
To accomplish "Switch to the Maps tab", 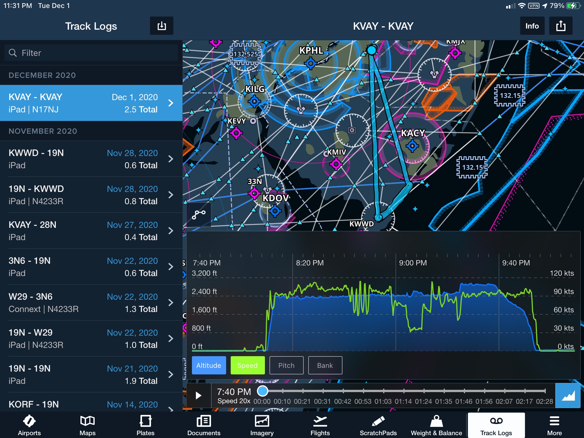I will coord(87,425).
